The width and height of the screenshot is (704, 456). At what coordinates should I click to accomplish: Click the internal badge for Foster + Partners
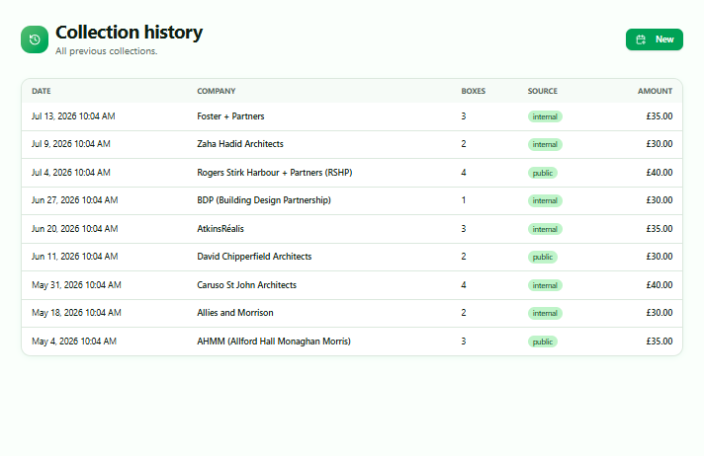point(545,116)
